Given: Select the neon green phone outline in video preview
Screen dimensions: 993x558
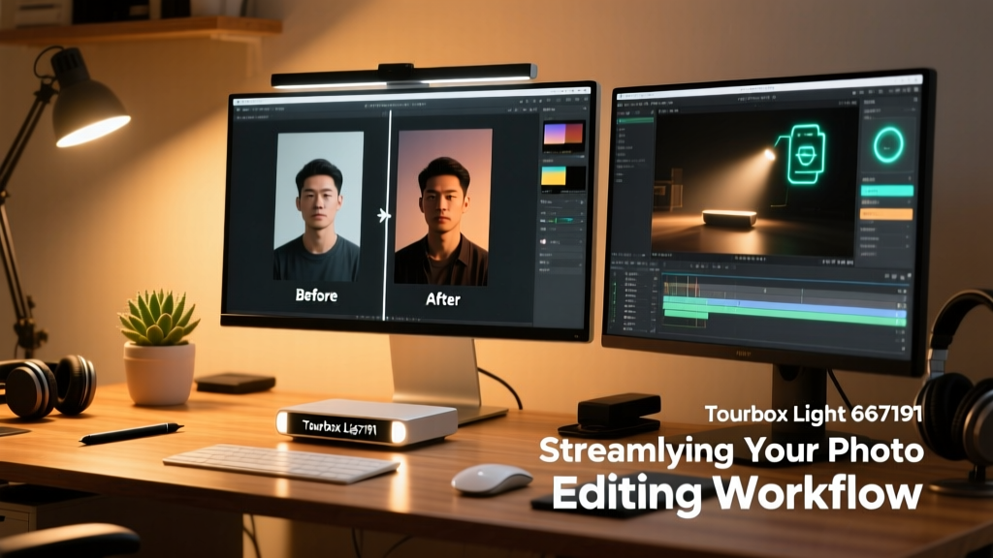Looking at the screenshot, I should 806,154.
